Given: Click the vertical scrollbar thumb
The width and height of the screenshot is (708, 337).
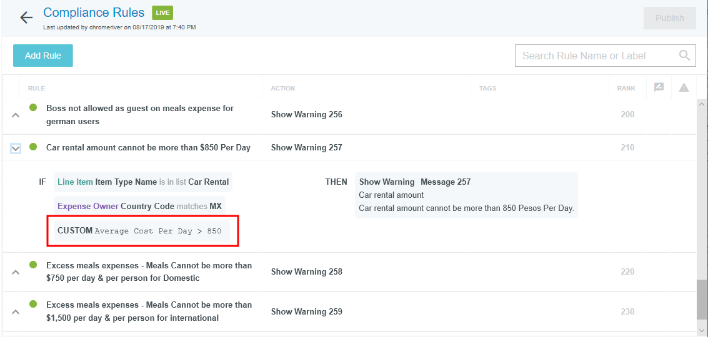Looking at the screenshot, I should [x=702, y=300].
